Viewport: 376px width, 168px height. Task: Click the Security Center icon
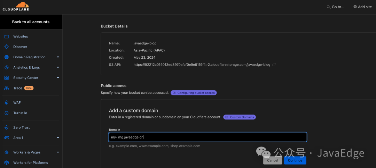click(7, 78)
